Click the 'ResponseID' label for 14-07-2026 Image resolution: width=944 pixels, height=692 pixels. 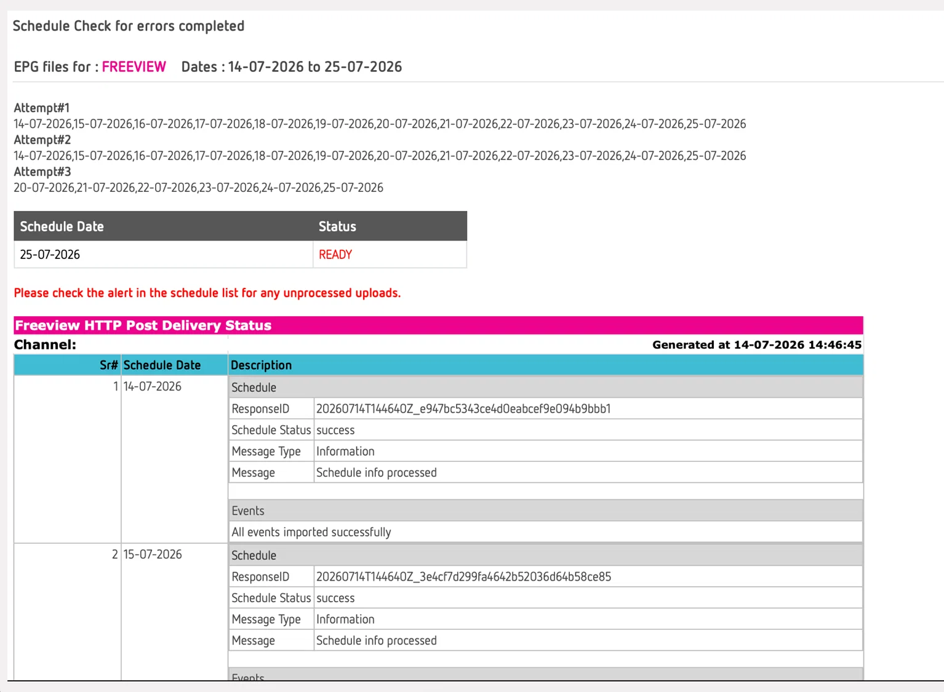point(260,409)
